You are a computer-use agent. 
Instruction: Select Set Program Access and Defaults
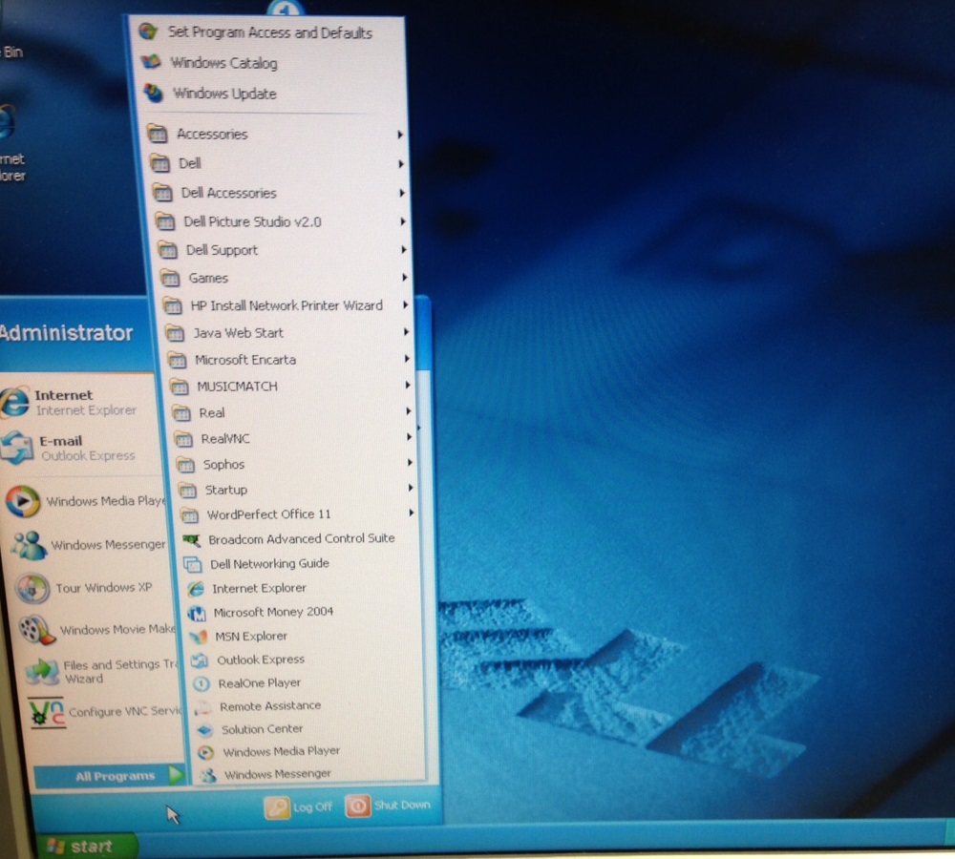tap(269, 32)
